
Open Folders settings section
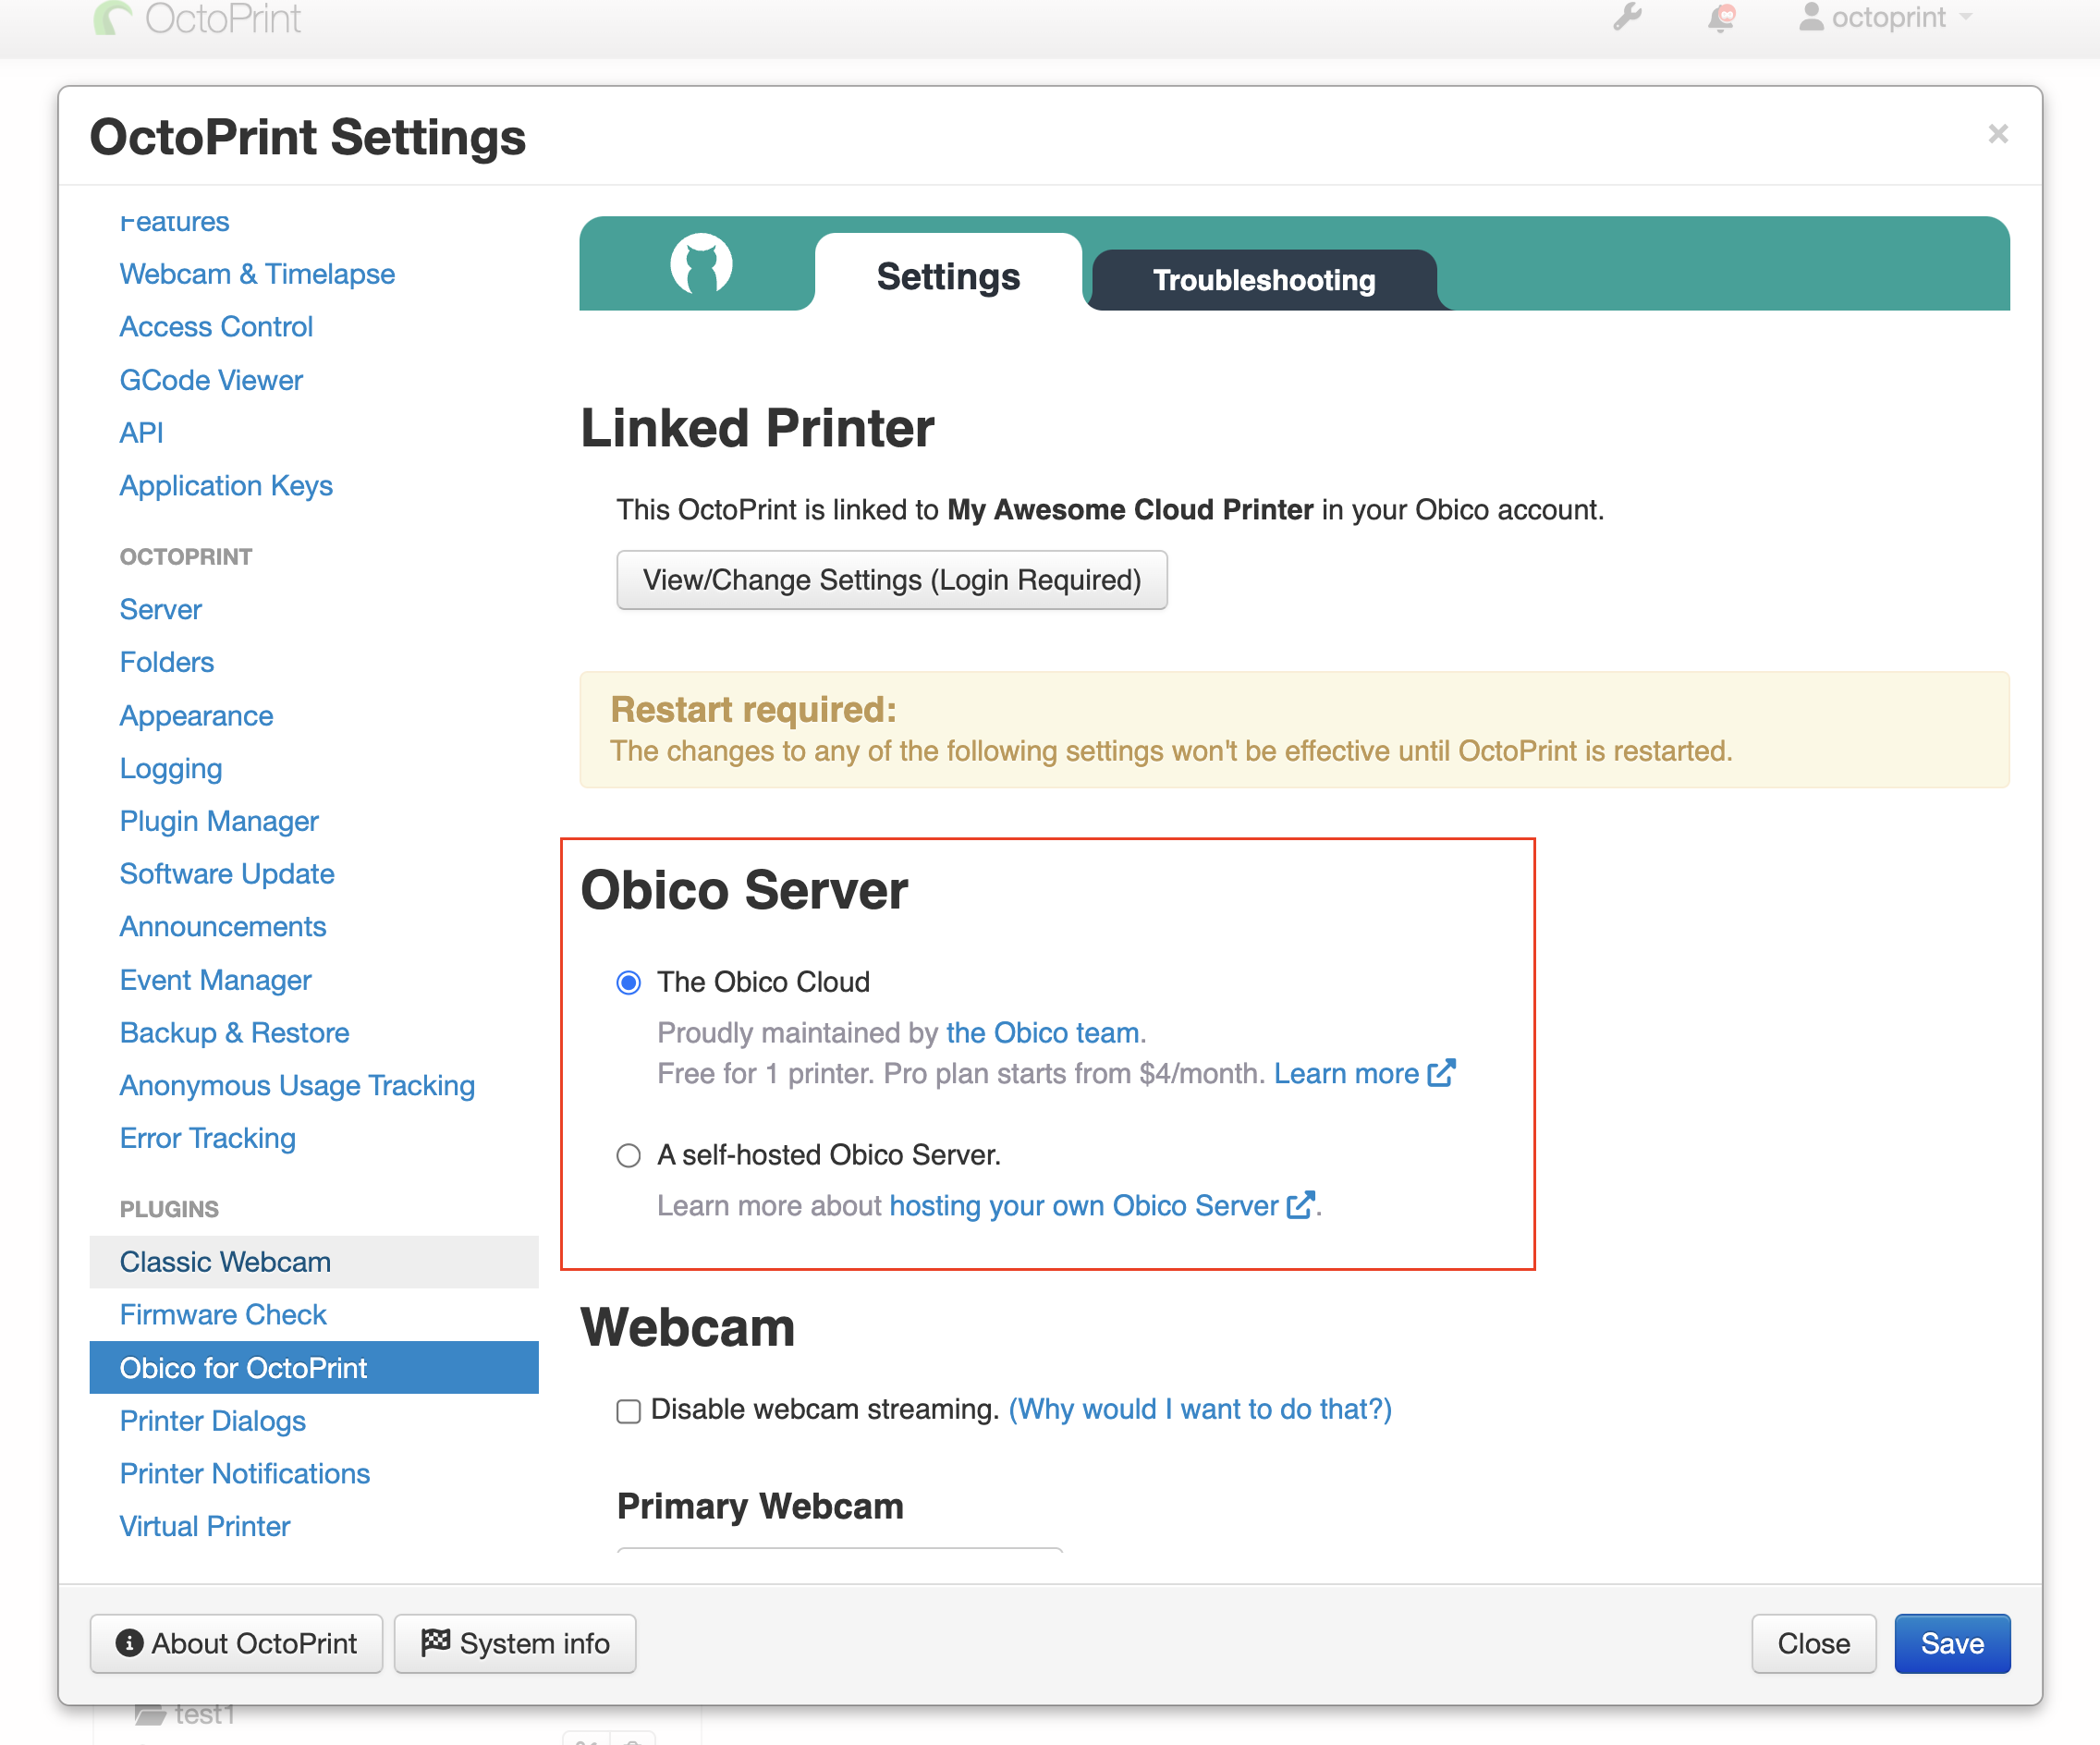point(167,662)
